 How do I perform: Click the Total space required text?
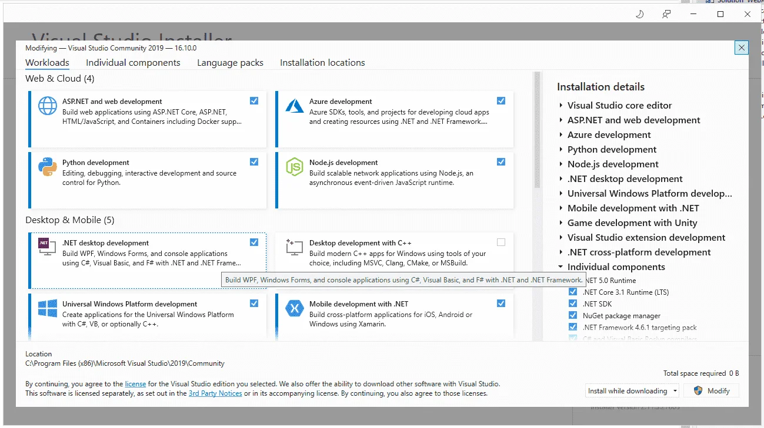(x=701, y=373)
